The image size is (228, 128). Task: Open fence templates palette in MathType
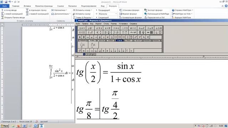click(x=82, y=32)
